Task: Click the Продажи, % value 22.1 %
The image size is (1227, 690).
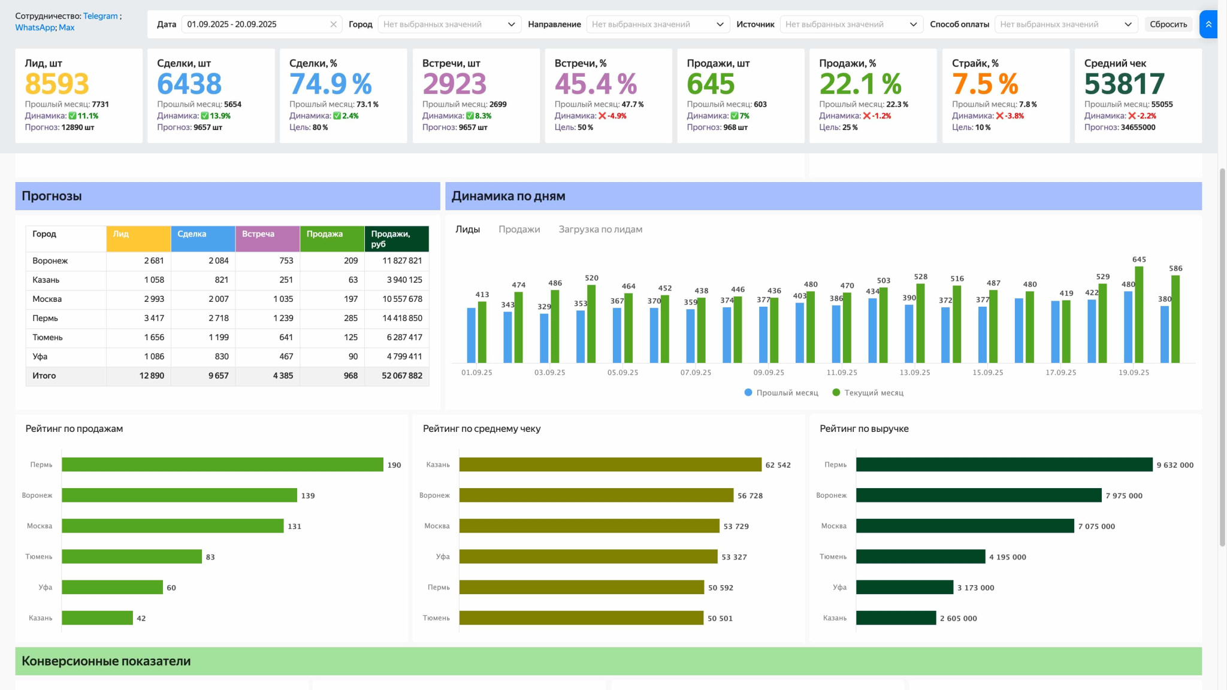Action: 861,84
